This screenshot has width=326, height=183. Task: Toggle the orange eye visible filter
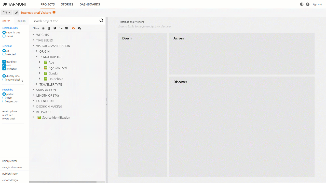pyautogui.click(x=73, y=28)
